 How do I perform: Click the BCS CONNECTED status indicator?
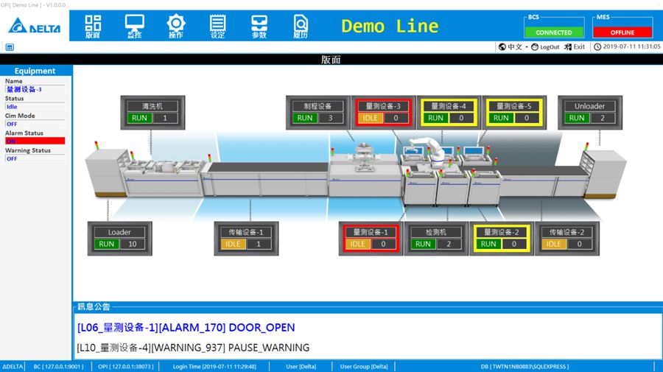553,32
